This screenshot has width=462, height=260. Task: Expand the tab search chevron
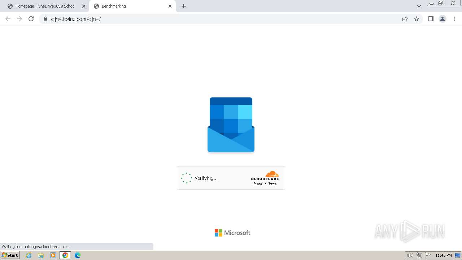click(x=419, y=6)
